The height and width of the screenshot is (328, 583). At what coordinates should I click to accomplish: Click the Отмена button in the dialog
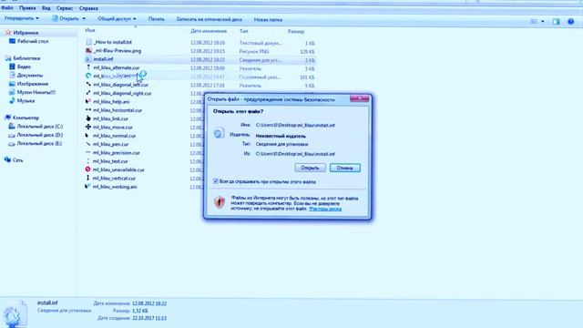344,168
